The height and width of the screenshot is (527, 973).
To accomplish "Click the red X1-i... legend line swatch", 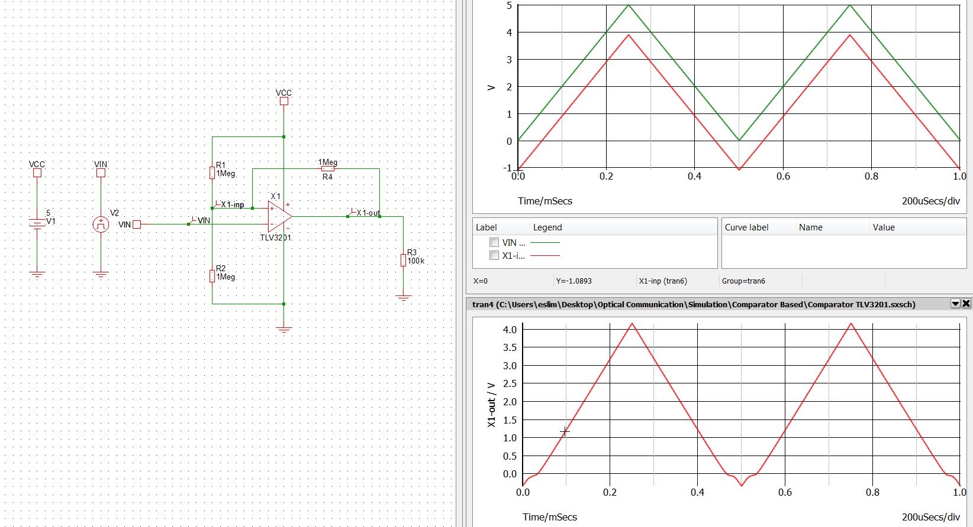I will 545,255.
